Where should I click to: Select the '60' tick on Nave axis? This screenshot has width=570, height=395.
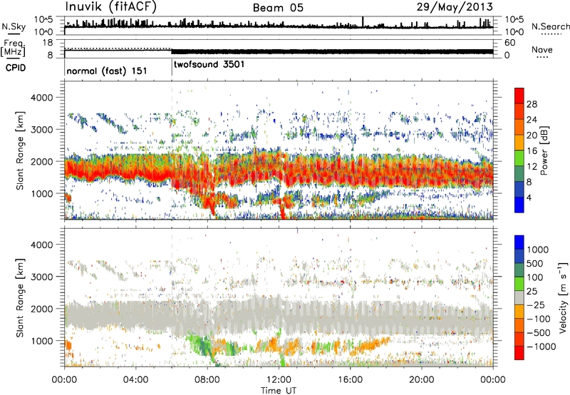click(x=509, y=43)
